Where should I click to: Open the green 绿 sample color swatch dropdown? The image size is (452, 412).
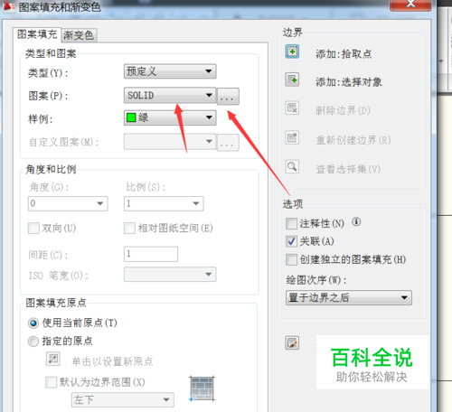pos(170,117)
